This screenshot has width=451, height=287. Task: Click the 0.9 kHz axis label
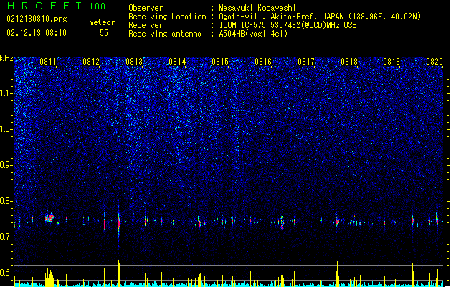(x=6, y=165)
